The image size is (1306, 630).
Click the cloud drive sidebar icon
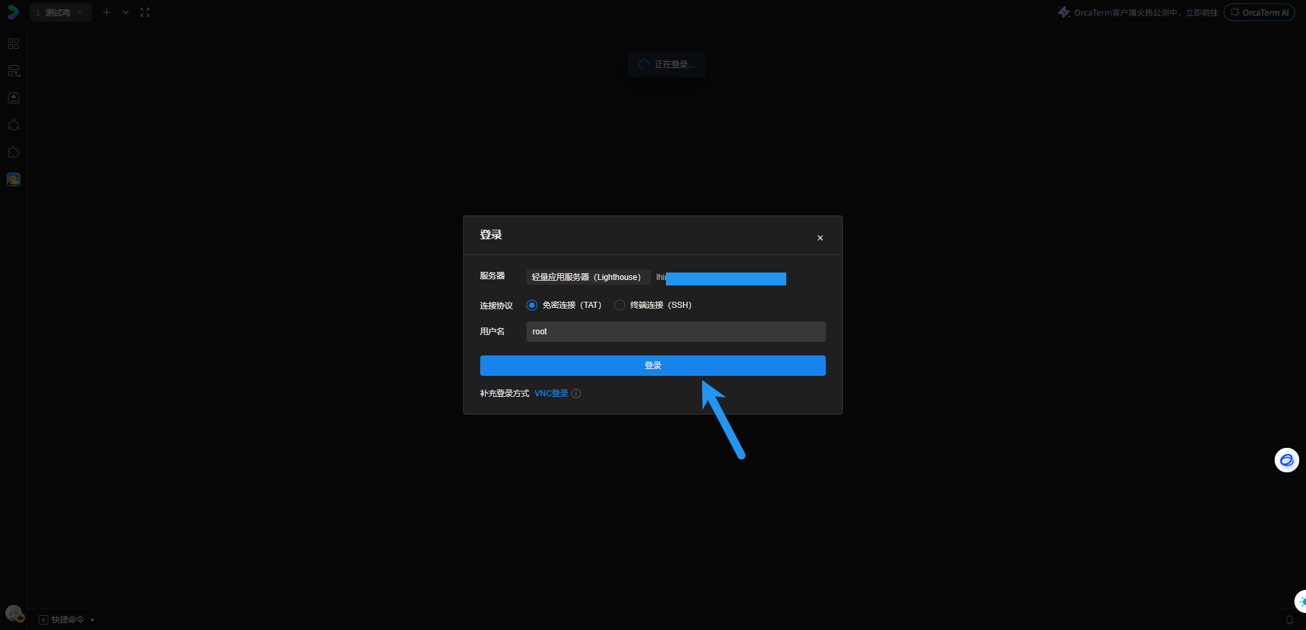pyautogui.click(x=14, y=98)
